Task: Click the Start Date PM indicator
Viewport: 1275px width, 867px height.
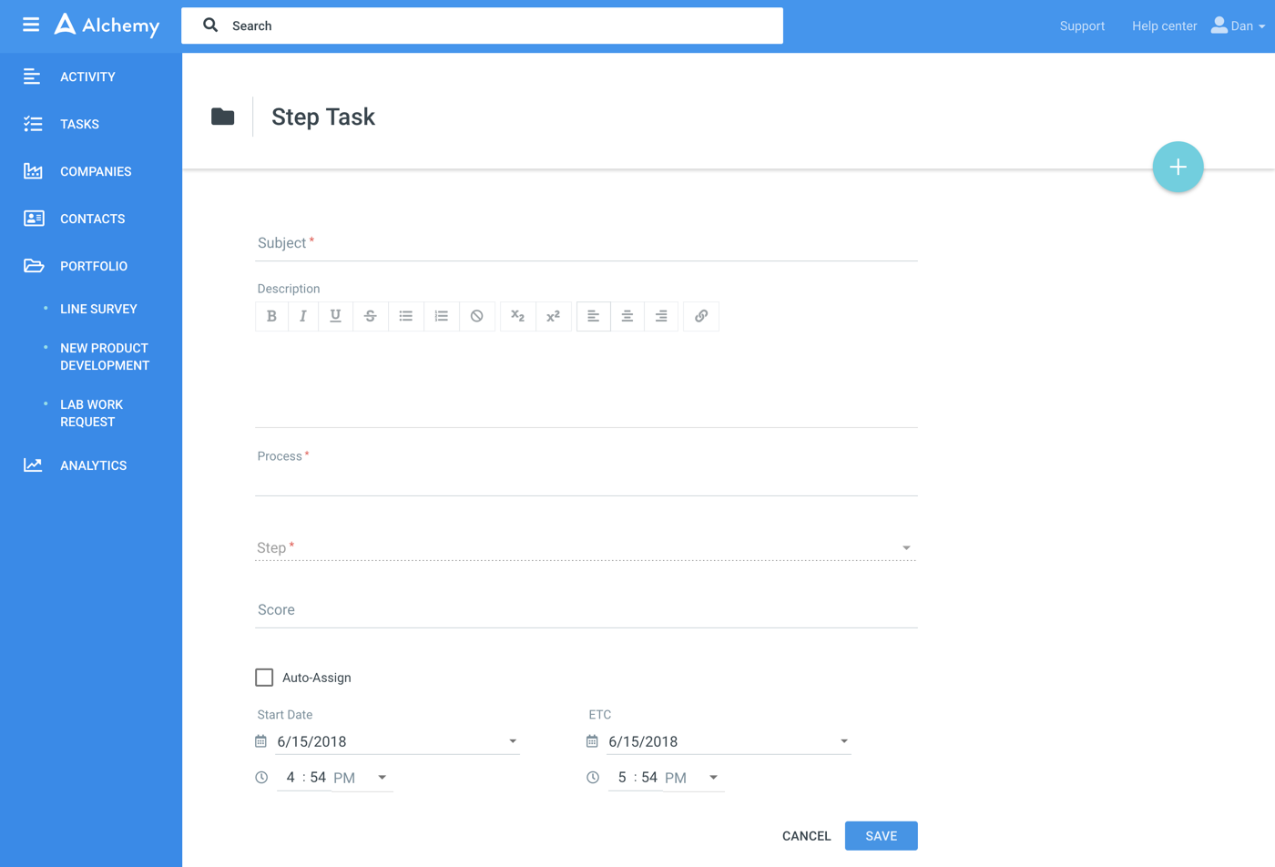Action: coord(344,778)
